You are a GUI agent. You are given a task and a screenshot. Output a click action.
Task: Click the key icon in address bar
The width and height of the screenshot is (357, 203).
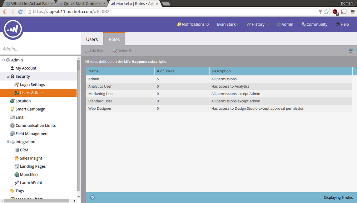pos(320,11)
